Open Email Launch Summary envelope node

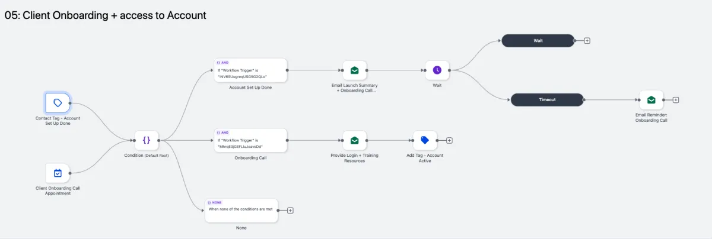pos(354,70)
